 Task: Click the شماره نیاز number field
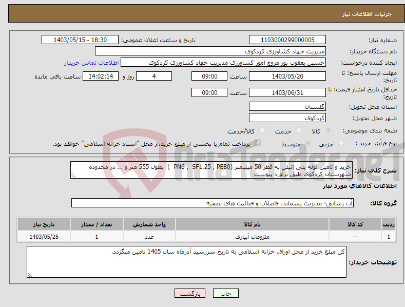pos(287,40)
